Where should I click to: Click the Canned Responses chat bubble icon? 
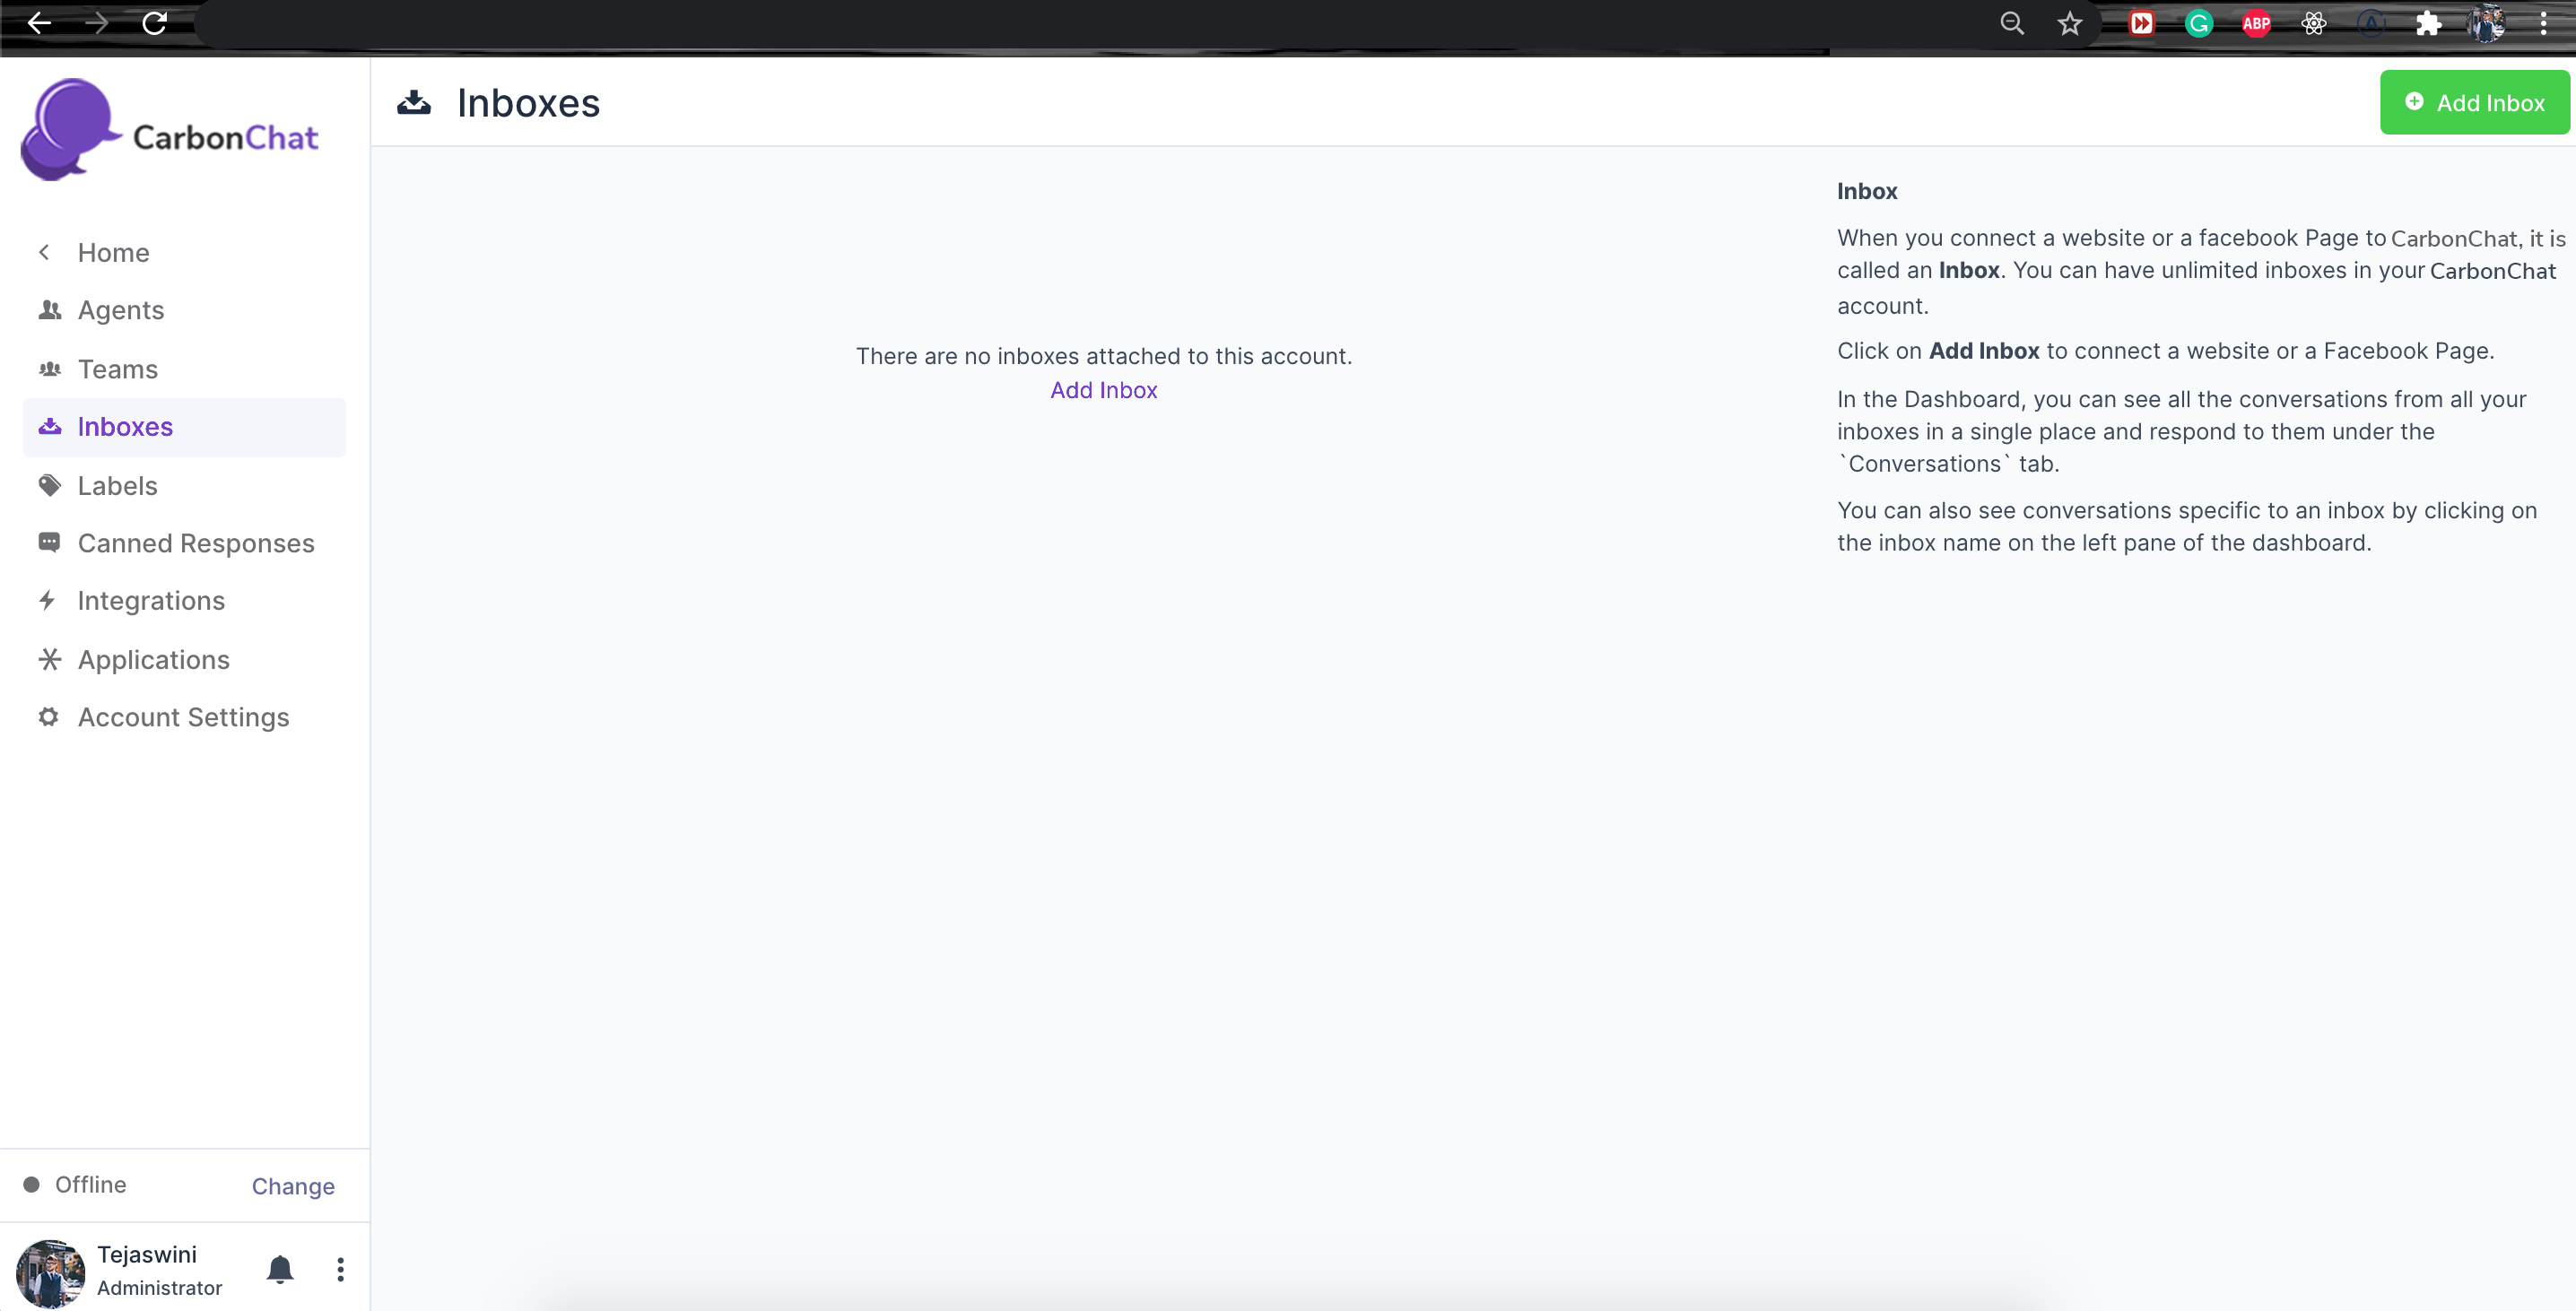49,543
